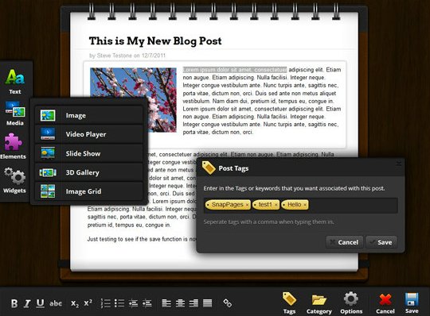This screenshot has height=316, width=430.
Task: Apply subscript formatting
Action: click(x=75, y=303)
